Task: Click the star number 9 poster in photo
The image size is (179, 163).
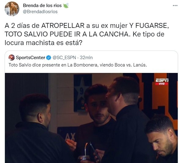Action: (82, 93)
